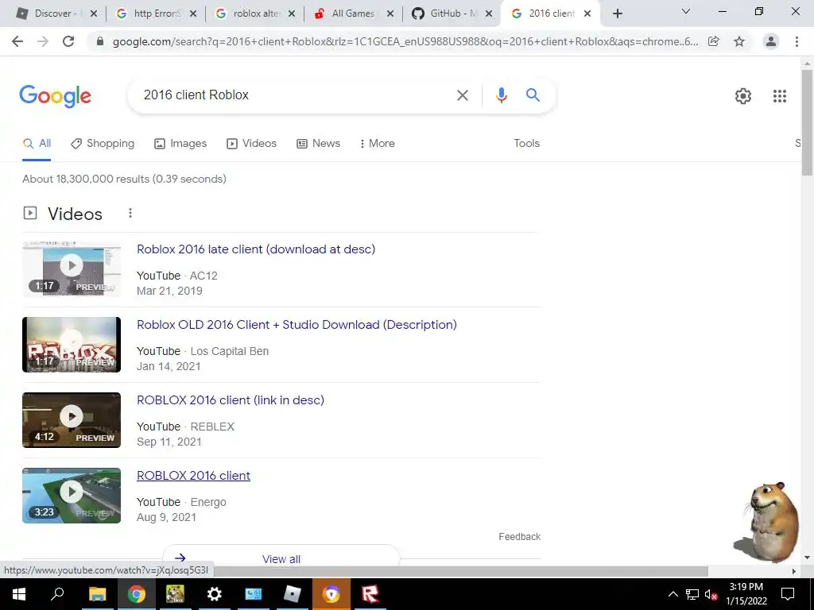
Task: Clear the search box with the X icon
Action: [x=462, y=95]
